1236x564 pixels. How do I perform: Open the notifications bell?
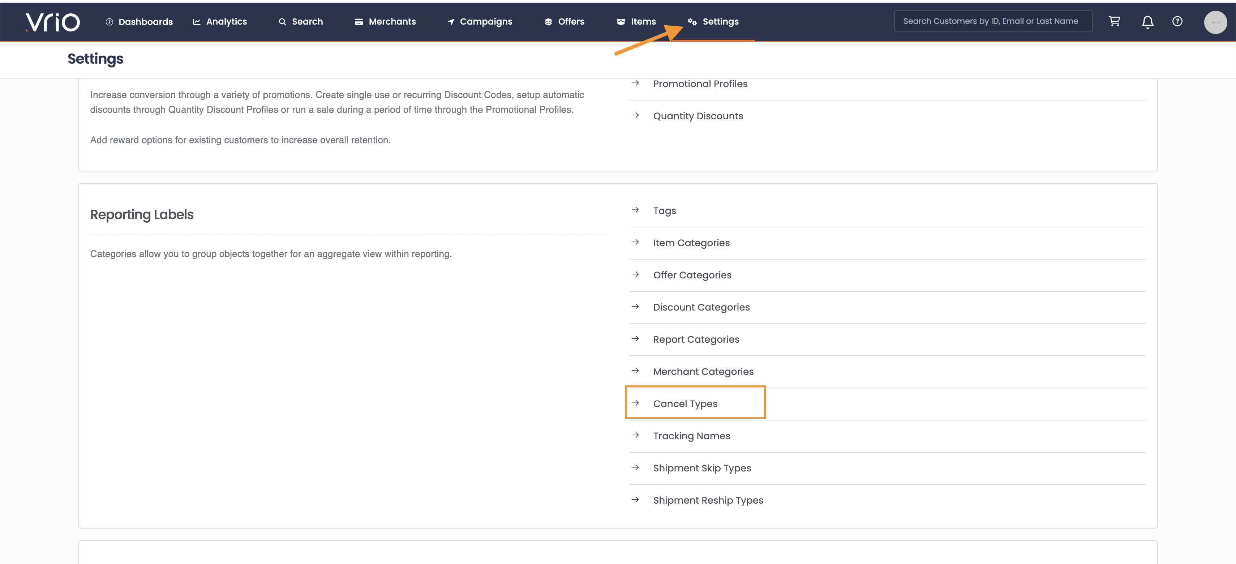[x=1147, y=22]
